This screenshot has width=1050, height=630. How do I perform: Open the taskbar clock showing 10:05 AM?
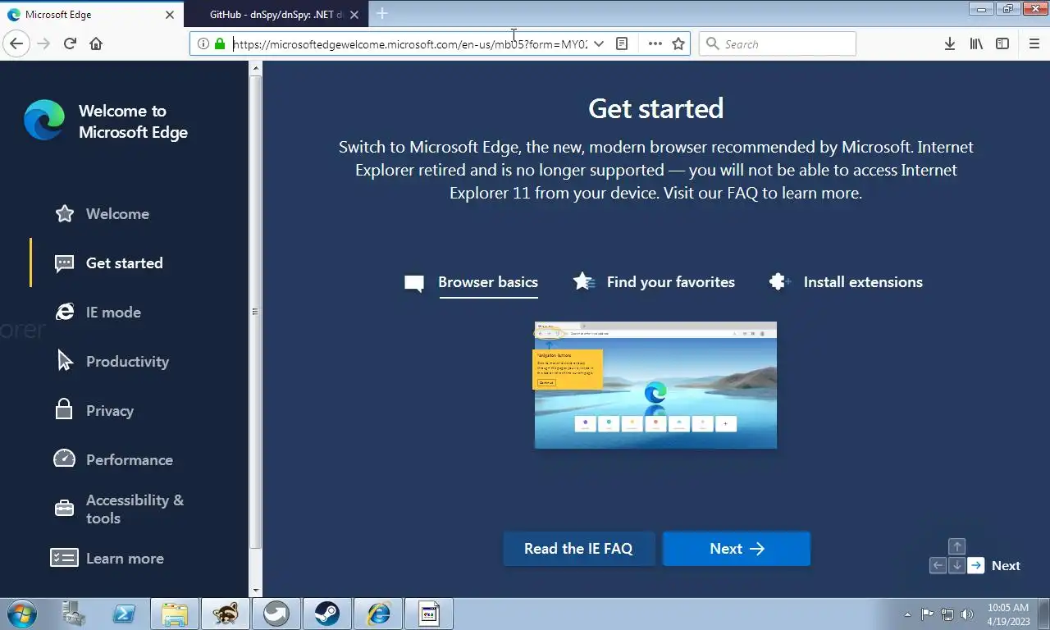[1008, 614]
